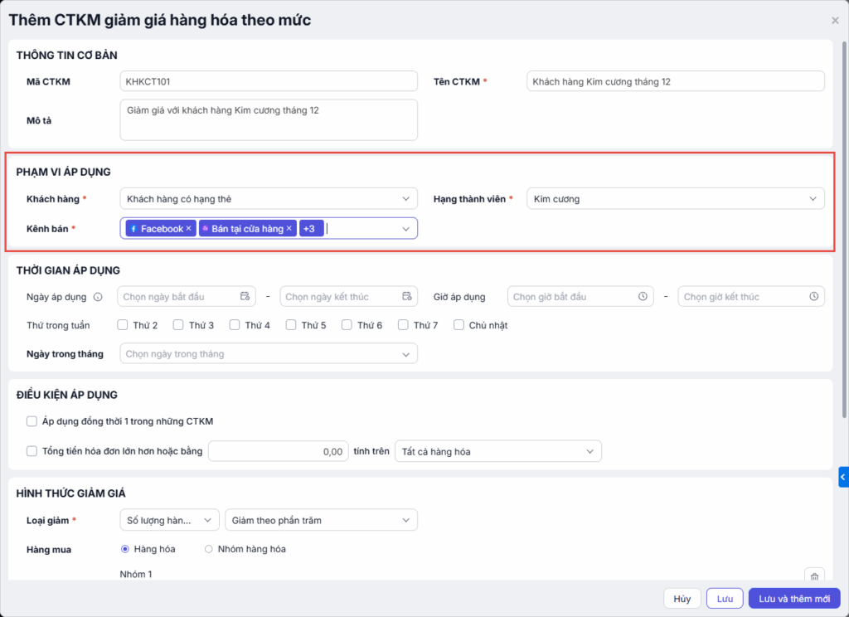This screenshot has height=617, width=849.
Task: Open the Tất cả hàng hóa dropdown
Action: [x=497, y=452]
